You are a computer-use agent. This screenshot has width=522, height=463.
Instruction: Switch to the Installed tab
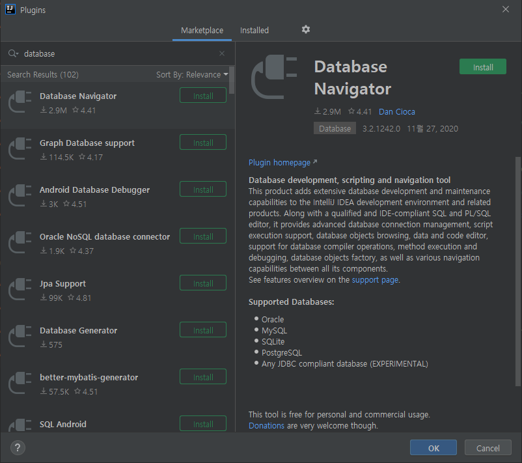[x=254, y=31]
